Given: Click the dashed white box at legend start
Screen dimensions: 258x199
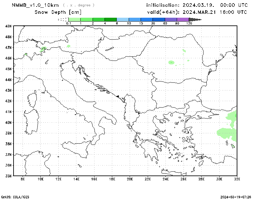Looking at the screenshot, I should (63, 20).
